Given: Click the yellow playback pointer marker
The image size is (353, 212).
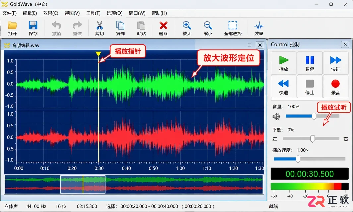Looking at the screenshot, I should (98, 54).
